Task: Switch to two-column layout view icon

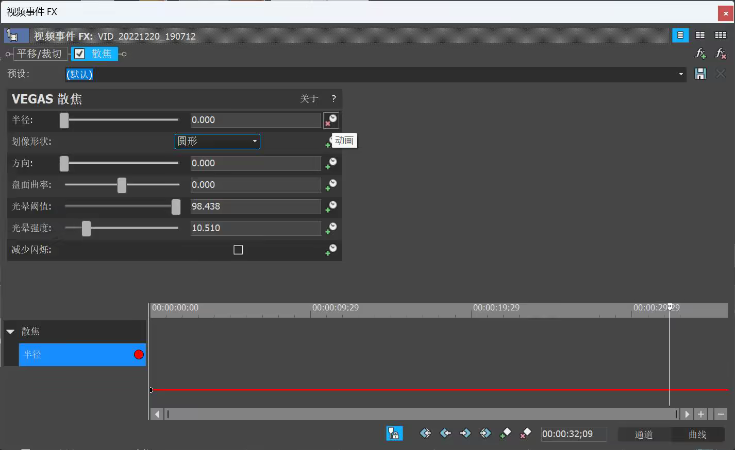Action: point(700,36)
